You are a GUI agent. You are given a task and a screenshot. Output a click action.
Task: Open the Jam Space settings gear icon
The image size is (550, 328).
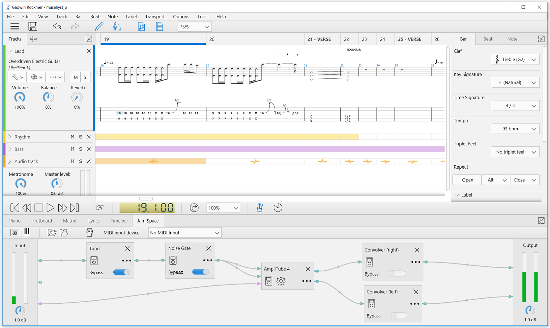(14, 232)
